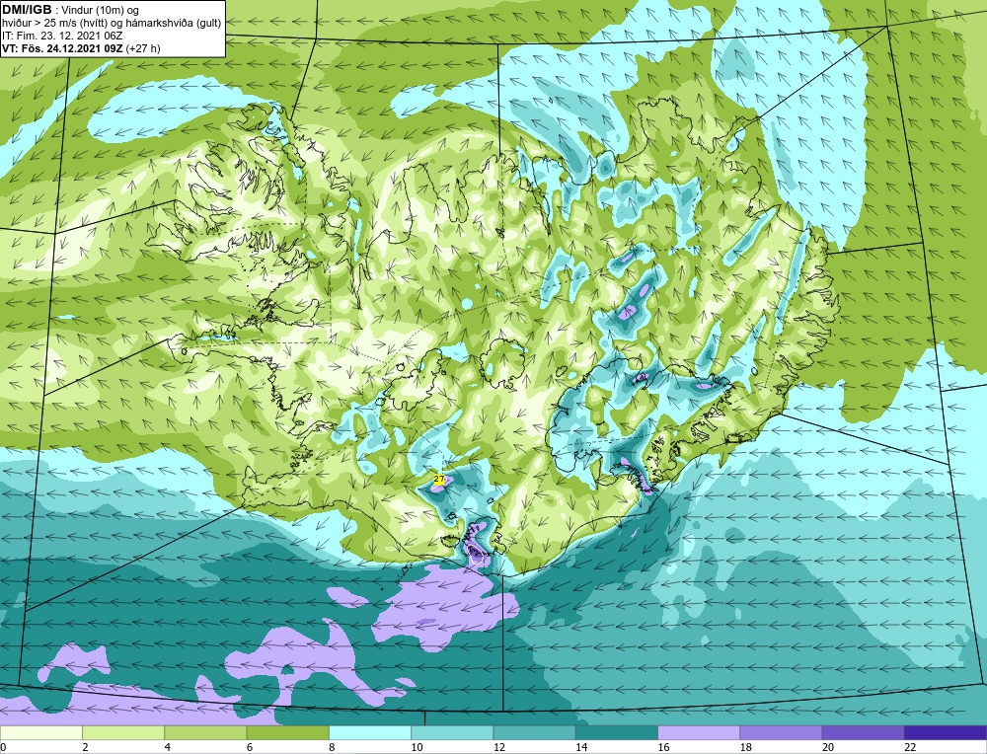Image resolution: width=987 pixels, height=754 pixels.
Task: Click the legend scale label '16'
Action: point(663,747)
